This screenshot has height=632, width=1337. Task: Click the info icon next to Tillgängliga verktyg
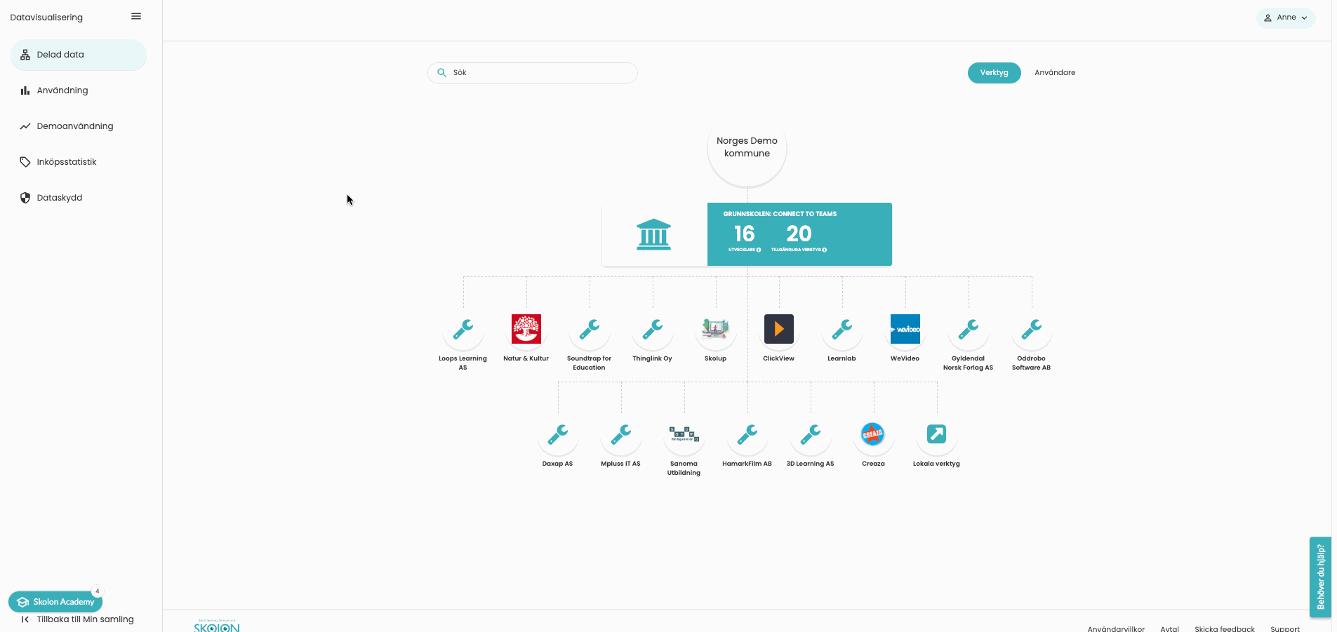pos(824,250)
